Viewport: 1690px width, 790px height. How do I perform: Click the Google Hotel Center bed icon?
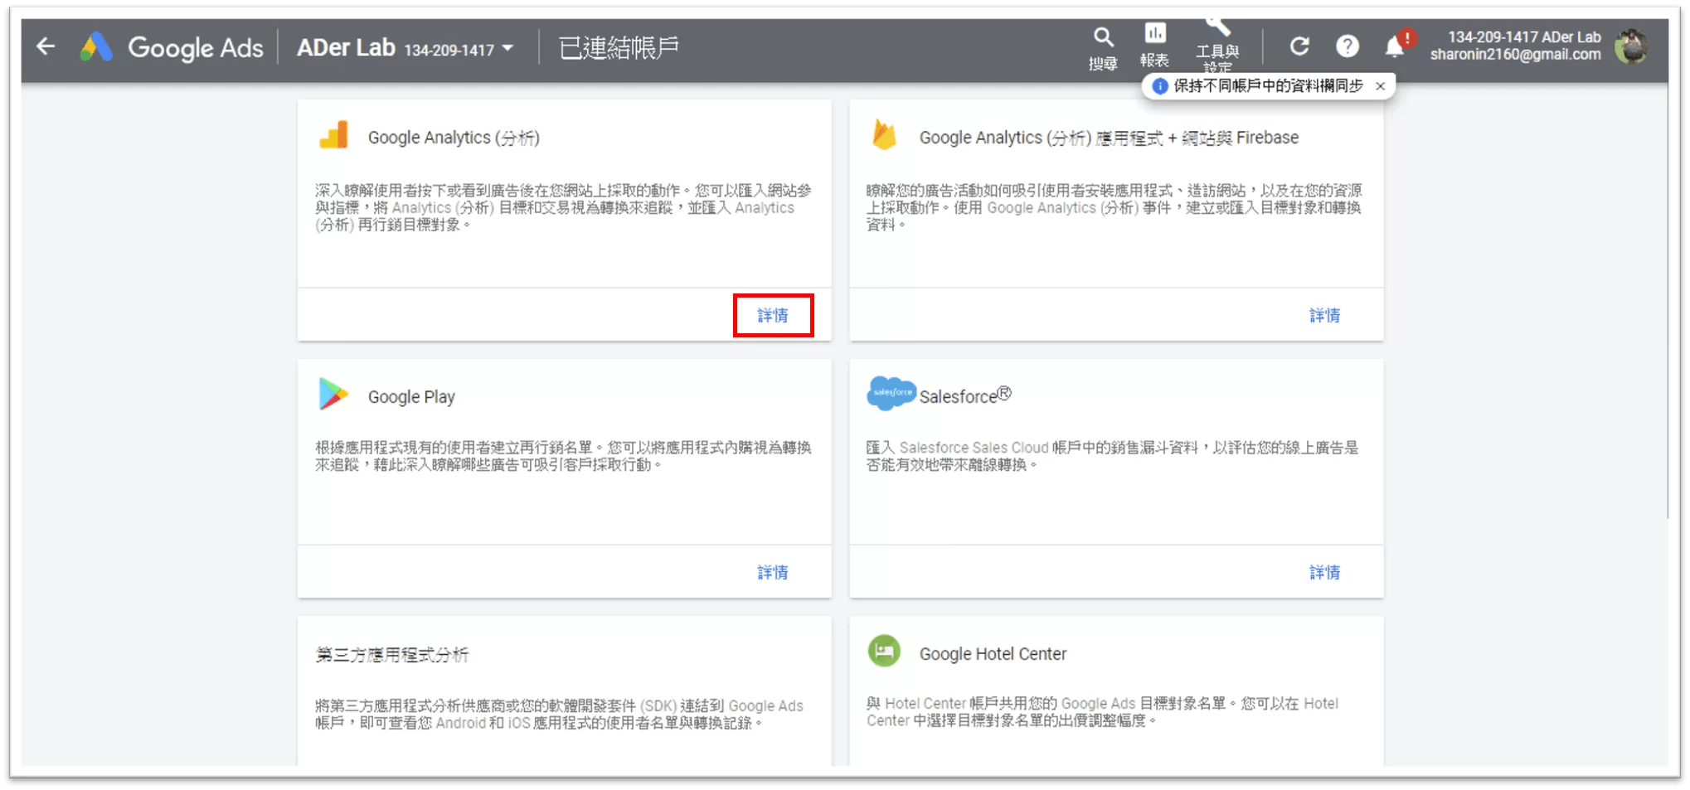click(884, 652)
